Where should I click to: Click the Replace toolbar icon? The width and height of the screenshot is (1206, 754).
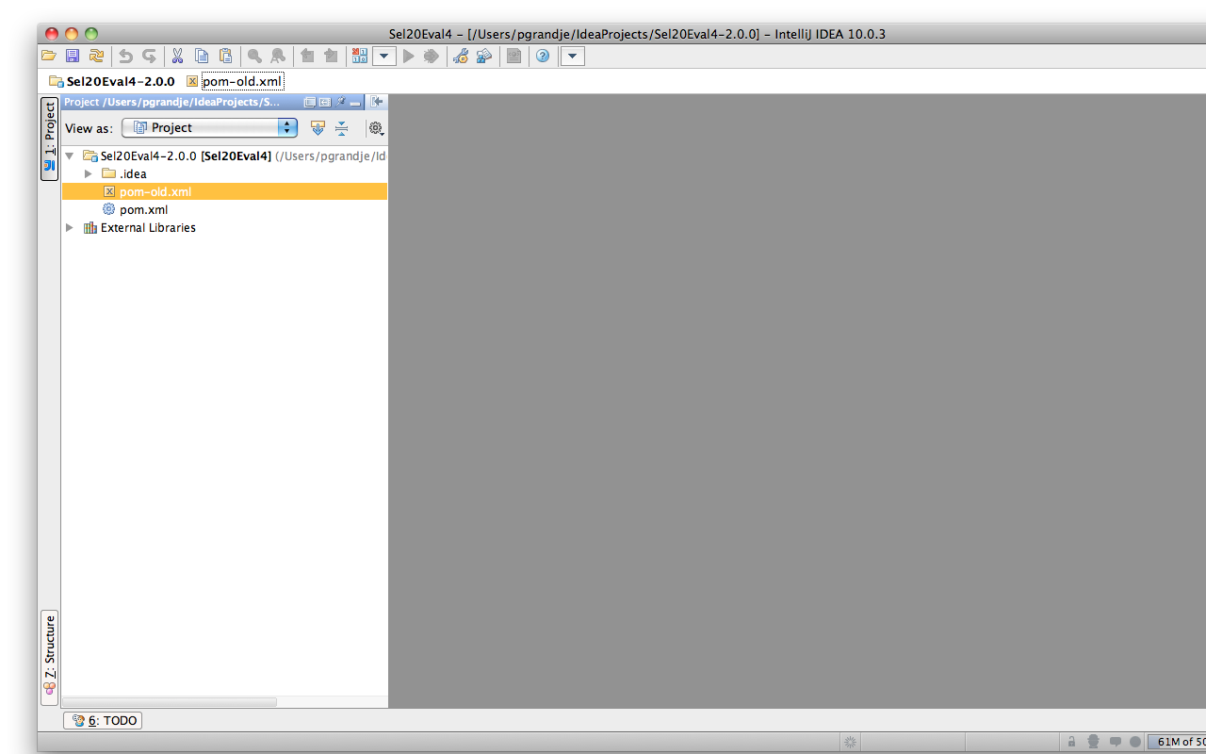tap(278, 57)
